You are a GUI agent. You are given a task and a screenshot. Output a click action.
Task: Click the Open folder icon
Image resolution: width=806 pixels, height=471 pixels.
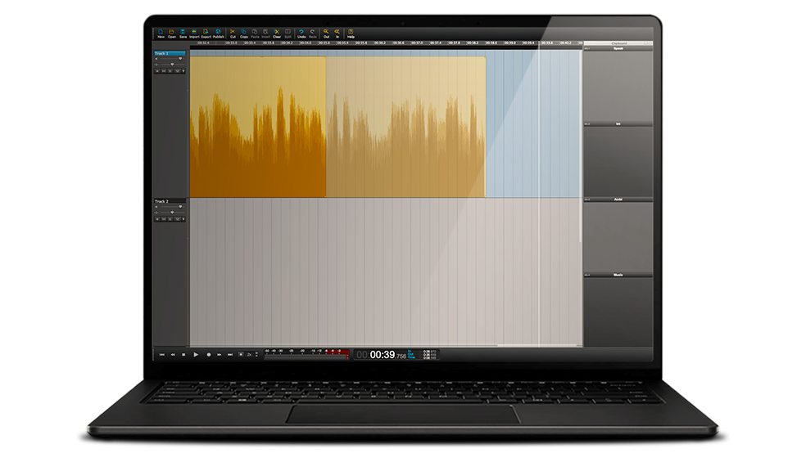point(172,34)
